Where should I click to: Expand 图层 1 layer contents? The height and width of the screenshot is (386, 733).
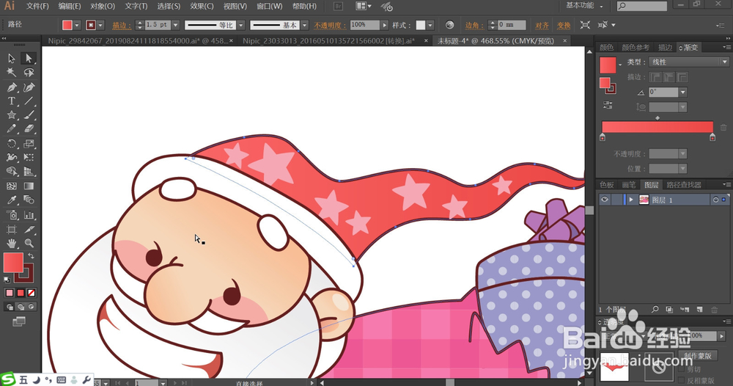631,200
